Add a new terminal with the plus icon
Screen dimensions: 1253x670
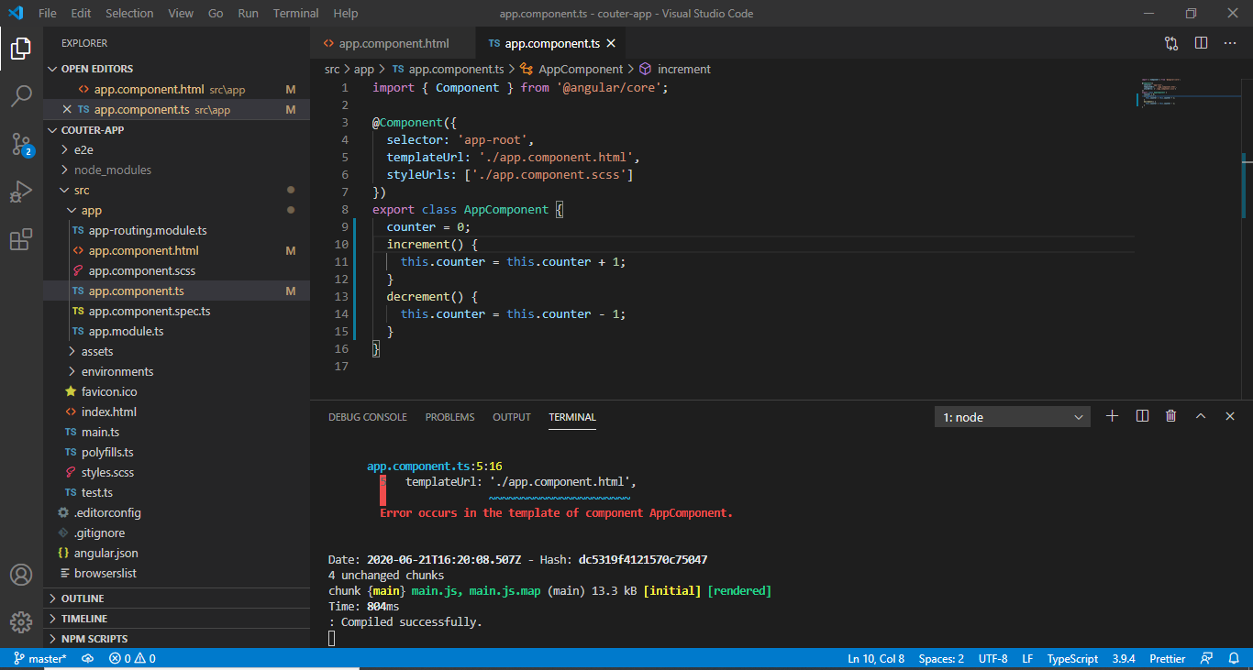pos(1112,415)
